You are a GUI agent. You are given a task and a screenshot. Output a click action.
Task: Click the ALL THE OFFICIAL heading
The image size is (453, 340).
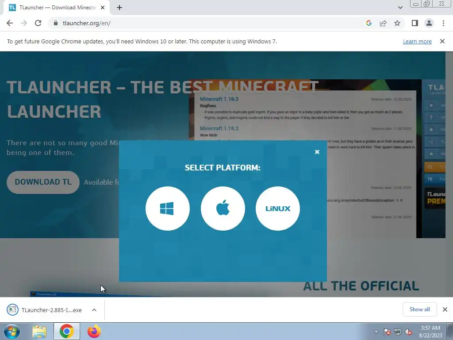click(x=361, y=286)
